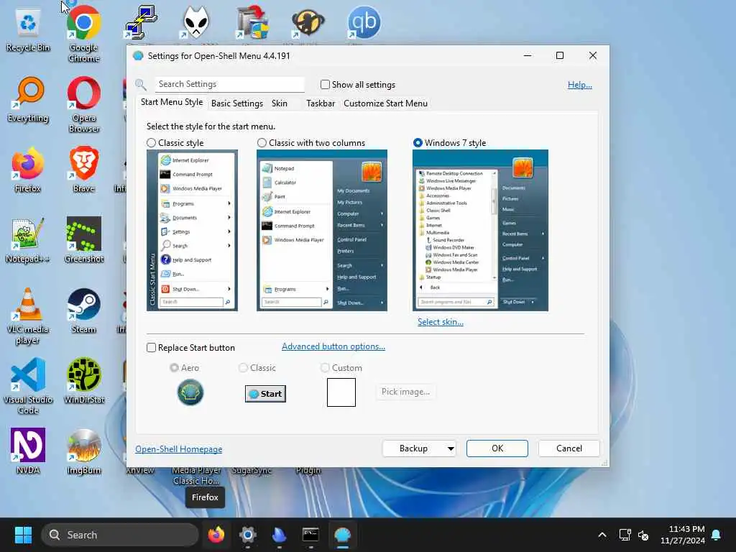Click the Aero shell start button image
Image resolution: width=736 pixels, height=552 pixels.
click(190, 392)
